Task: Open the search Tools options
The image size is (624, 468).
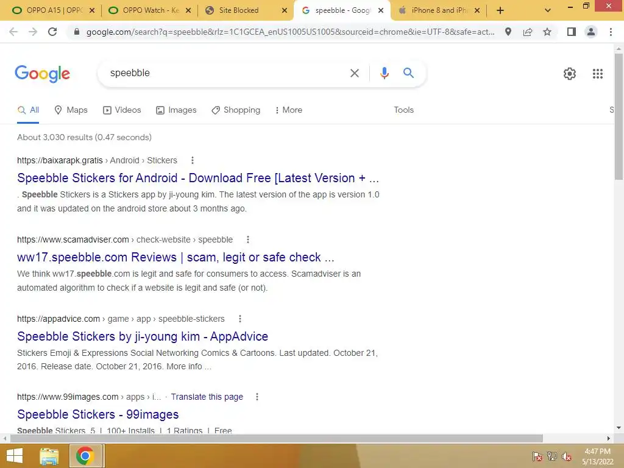Action: 403,110
